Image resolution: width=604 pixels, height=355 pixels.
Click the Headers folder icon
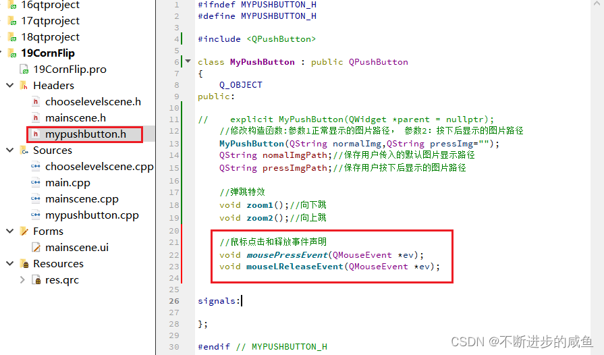24,86
